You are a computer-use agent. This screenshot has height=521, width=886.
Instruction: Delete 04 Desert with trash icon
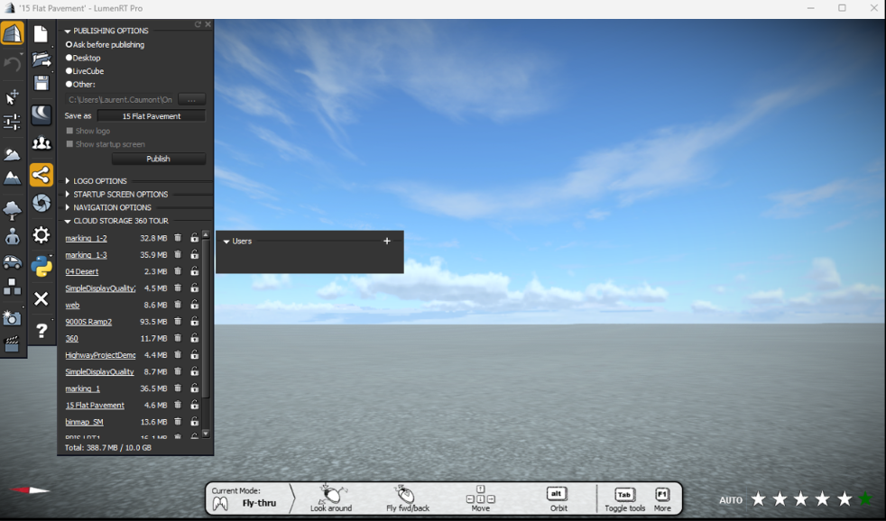tap(178, 271)
